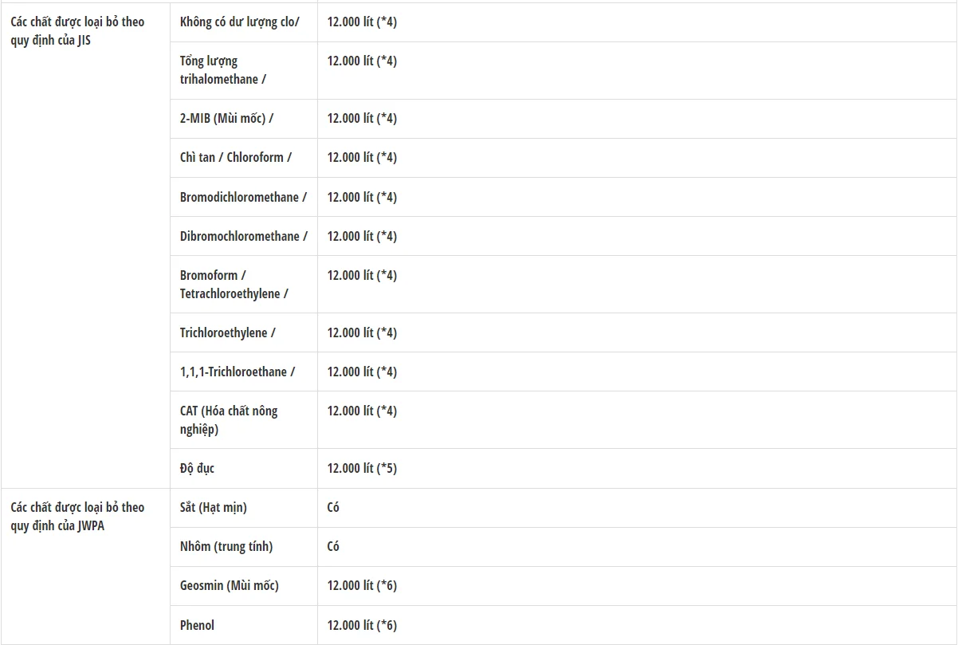Select the "Chì tan / Chloroform" label

(x=235, y=158)
